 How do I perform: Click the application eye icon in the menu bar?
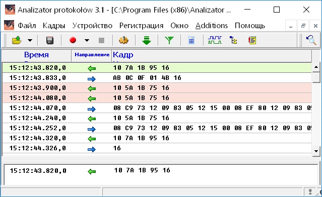(9, 25)
